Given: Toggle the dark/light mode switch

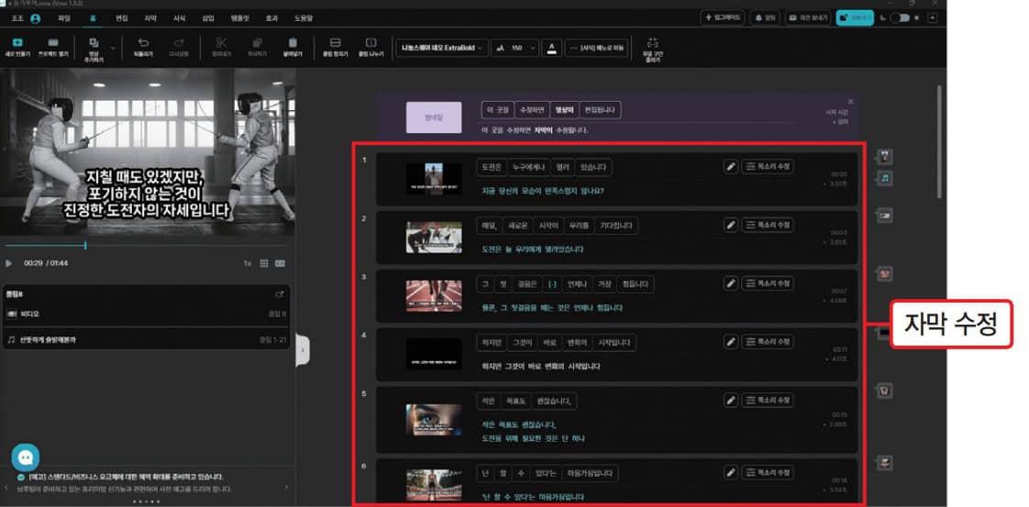Looking at the screenshot, I should [900, 17].
